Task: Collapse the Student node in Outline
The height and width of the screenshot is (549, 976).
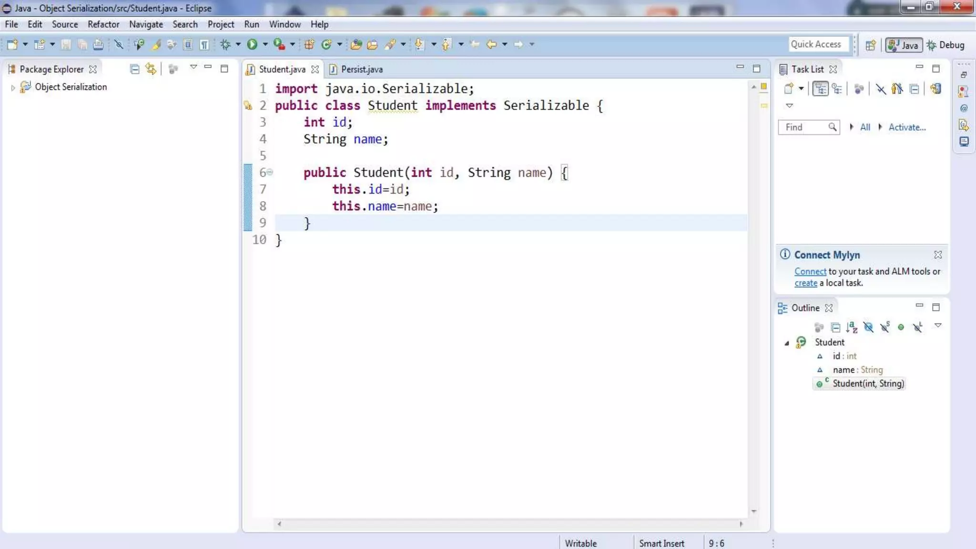Action: tap(787, 343)
